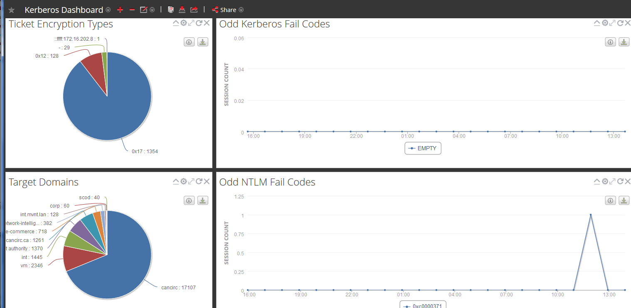Collapse the Ticket Encryption Types panel

(x=176, y=23)
